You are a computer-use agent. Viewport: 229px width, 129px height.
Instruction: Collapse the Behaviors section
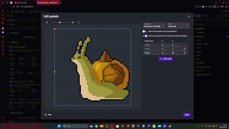(8, 42)
